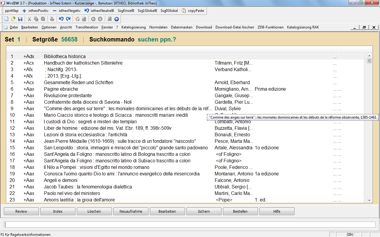Run the ixtheoNegativ minus macro

(66, 11)
